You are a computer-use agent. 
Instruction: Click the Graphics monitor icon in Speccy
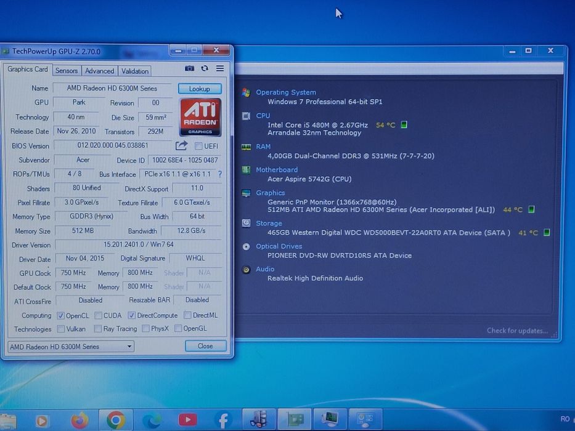tap(246, 193)
